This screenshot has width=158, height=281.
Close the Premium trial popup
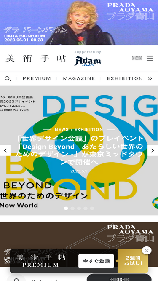point(147,250)
